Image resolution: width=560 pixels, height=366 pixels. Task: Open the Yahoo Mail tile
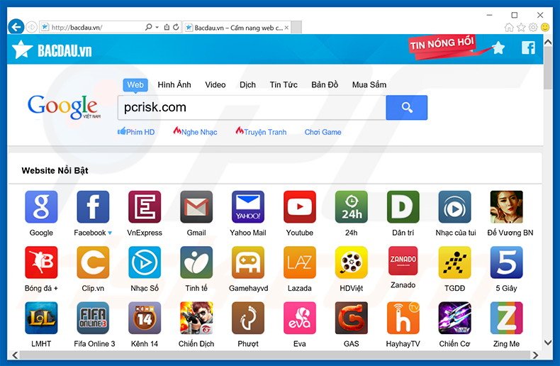click(248, 207)
